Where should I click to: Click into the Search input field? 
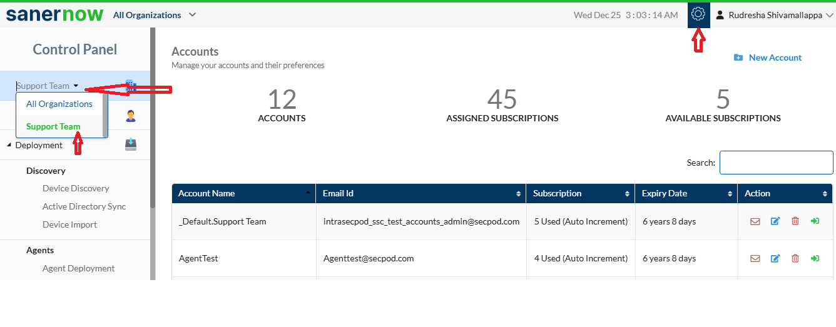(777, 163)
